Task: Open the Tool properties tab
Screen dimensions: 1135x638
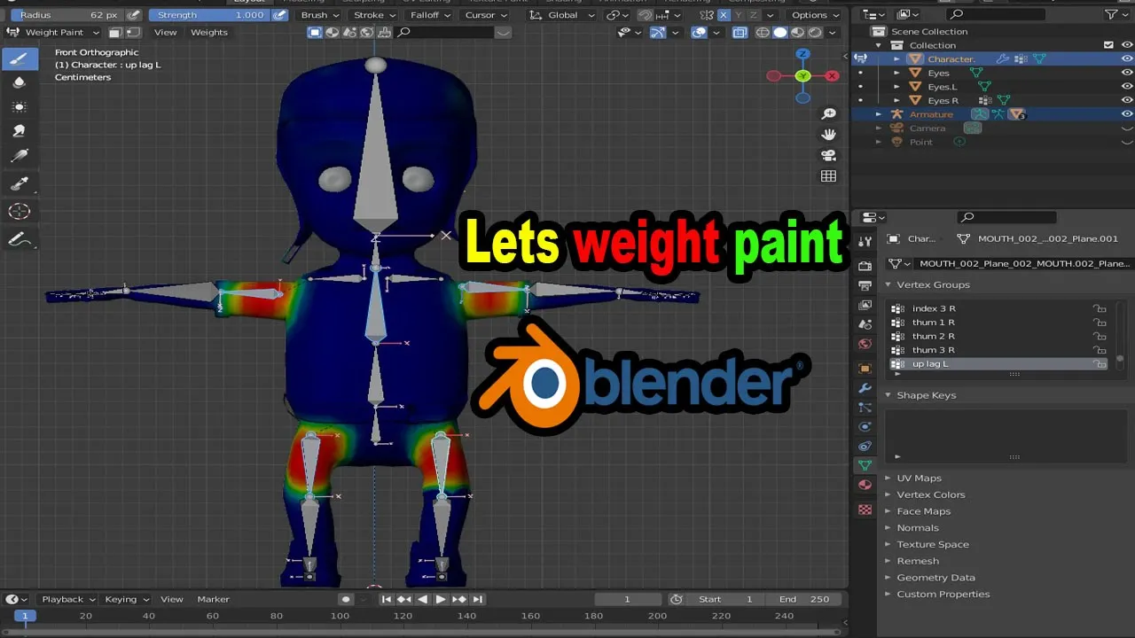Action: [865, 241]
